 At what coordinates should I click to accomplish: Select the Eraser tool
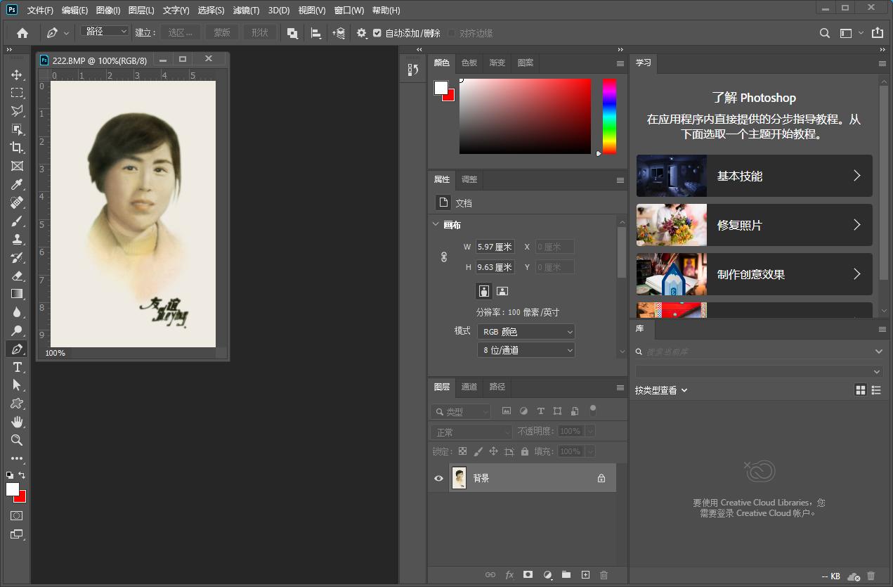pyautogui.click(x=17, y=276)
